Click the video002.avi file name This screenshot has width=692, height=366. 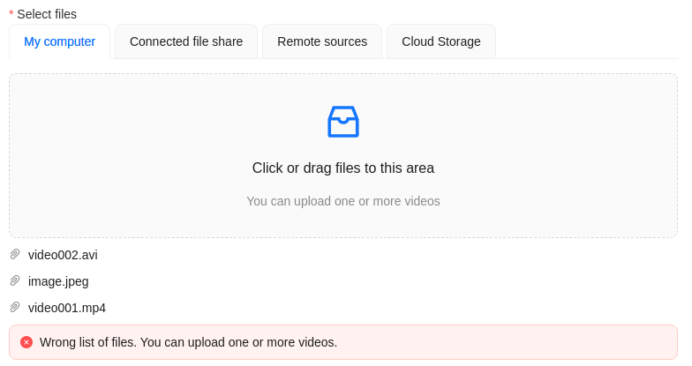tap(63, 255)
